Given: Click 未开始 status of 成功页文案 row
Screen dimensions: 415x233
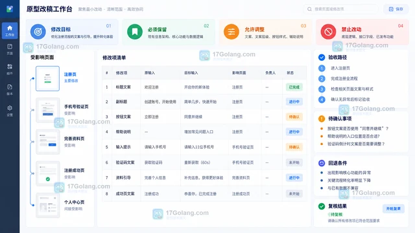Looking at the screenshot, I should coord(294,194).
